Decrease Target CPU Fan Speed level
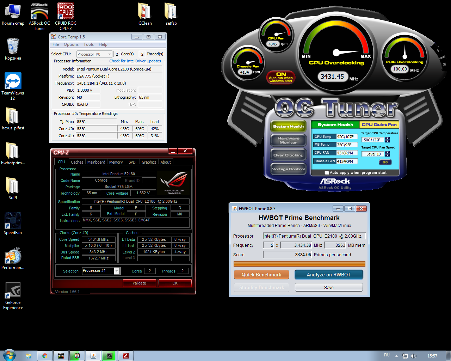Image resolution: width=451 pixels, height=361 pixels. click(x=388, y=155)
